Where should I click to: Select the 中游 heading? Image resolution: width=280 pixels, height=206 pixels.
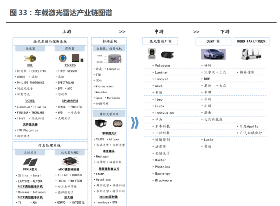tap(159, 31)
